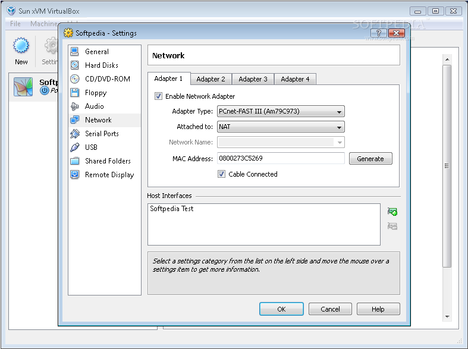468x349 pixels.
Task: Click the Remote Display monitor icon
Action: click(74, 175)
